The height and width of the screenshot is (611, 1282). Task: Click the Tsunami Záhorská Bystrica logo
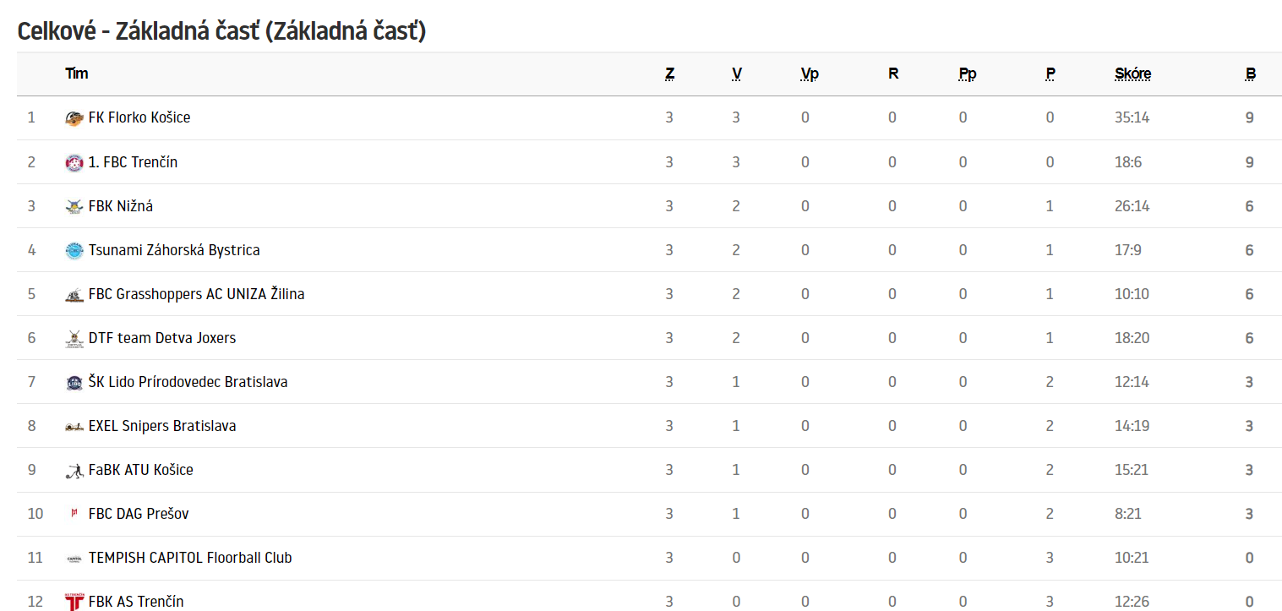pos(74,250)
